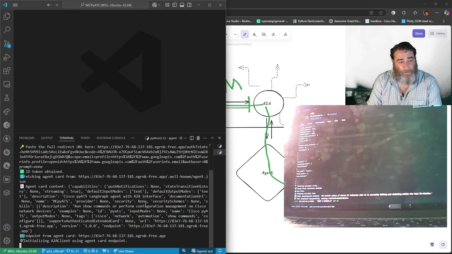Open the Accounts icon in activity bar
This screenshot has height=254, width=452.
7,228
